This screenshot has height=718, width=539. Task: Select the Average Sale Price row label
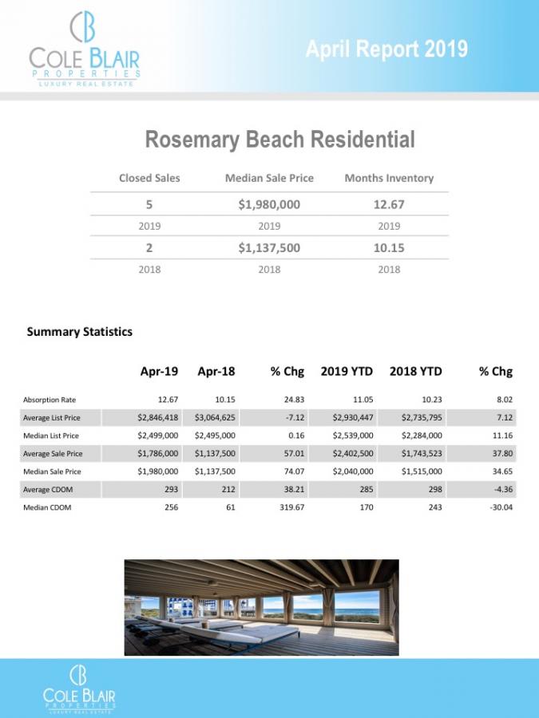click(x=53, y=454)
